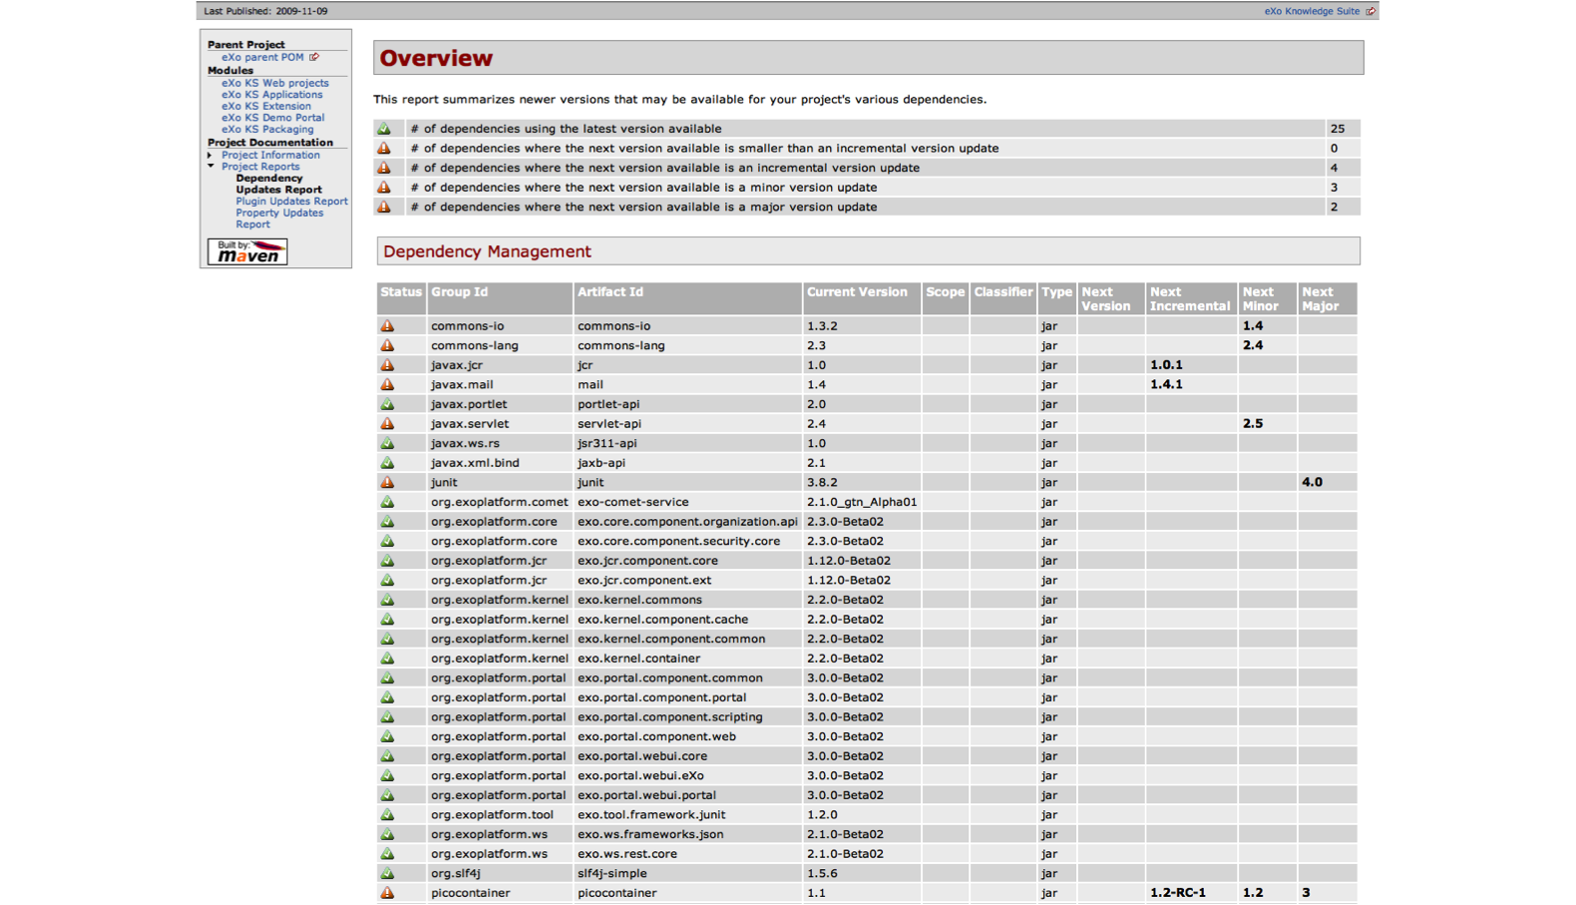The height and width of the screenshot is (905, 1576).
Task: Click the Built by Maven logo
Action: click(247, 251)
